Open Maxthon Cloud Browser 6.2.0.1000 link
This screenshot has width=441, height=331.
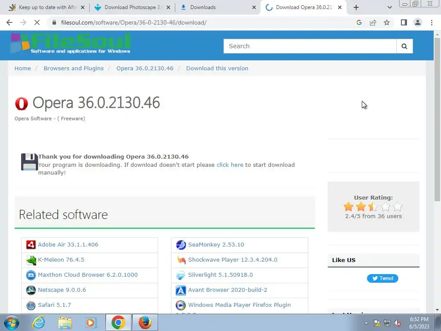point(88,275)
